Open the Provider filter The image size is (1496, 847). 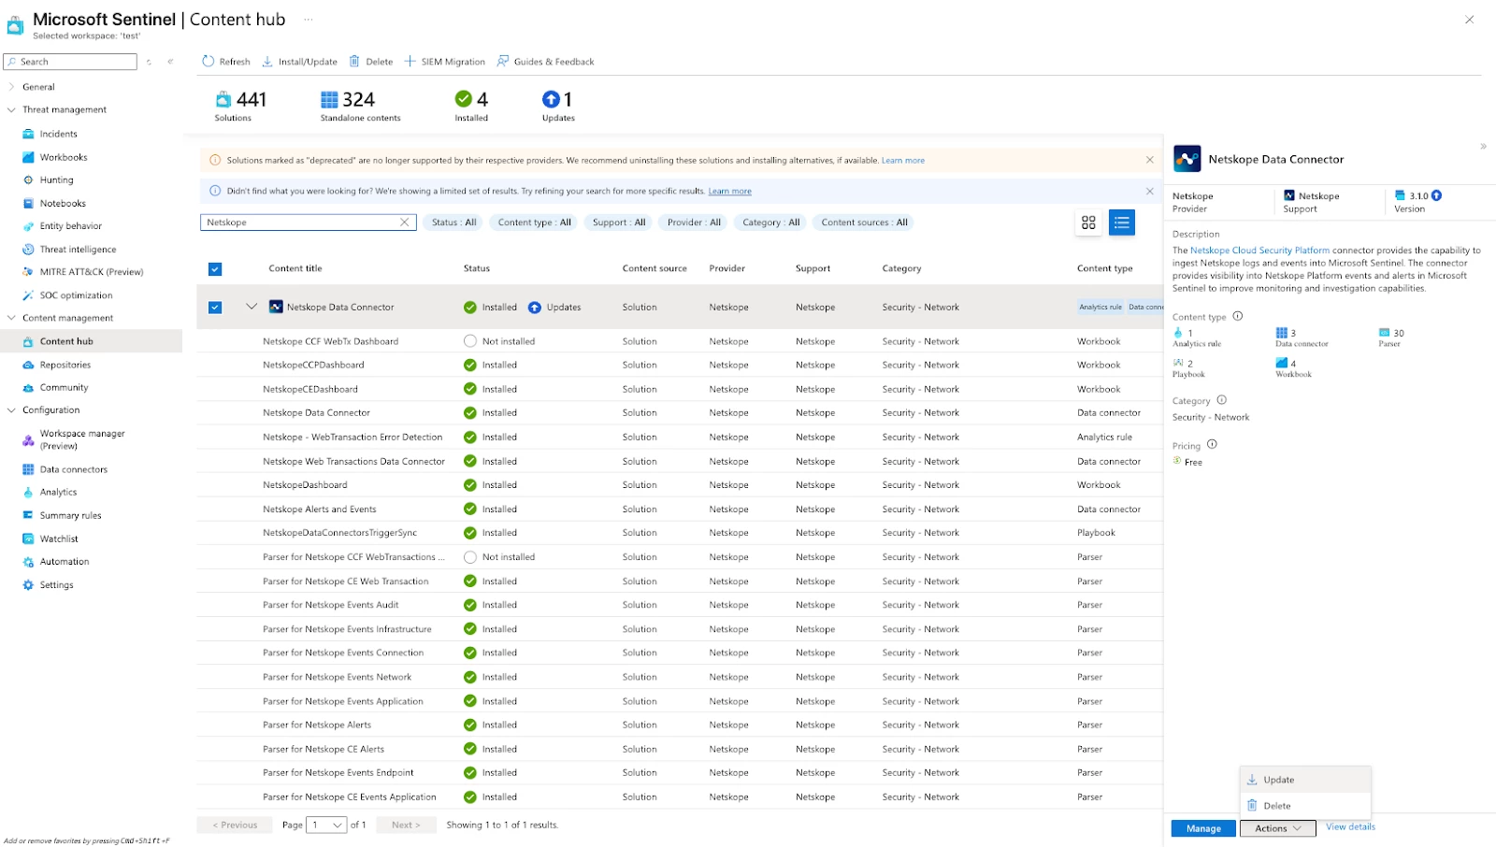coord(694,223)
